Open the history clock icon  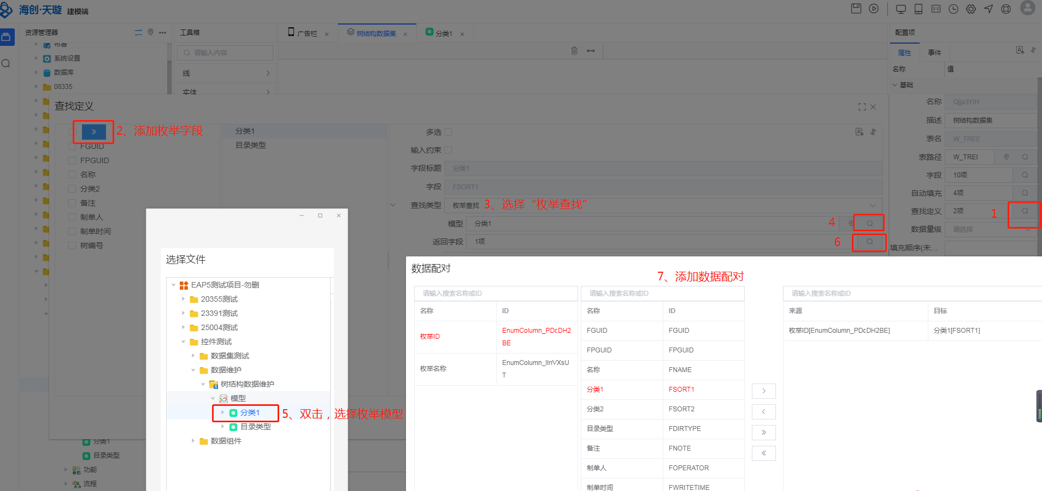tap(953, 9)
